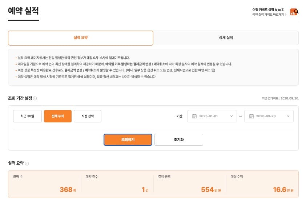Click the calendar icon in end date field
306x204 pixels.
pyautogui.click(x=251, y=116)
